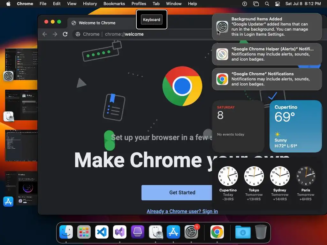Image resolution: width=327 pixels, height=245 pixels.
Task: Open the Window menu
Action: [174, 4]
